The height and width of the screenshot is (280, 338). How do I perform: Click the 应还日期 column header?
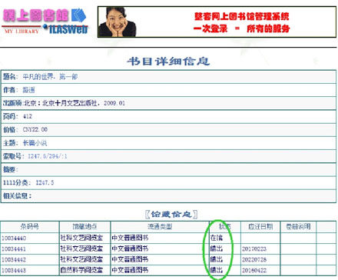click(x=260, y=227)
